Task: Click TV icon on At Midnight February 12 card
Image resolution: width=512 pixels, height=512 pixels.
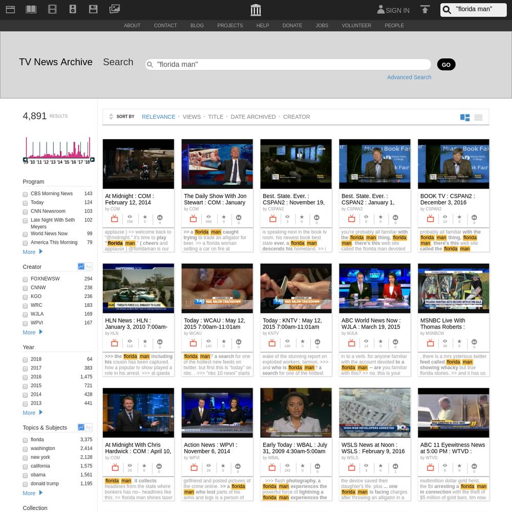Action: click(x=114, y=218)
